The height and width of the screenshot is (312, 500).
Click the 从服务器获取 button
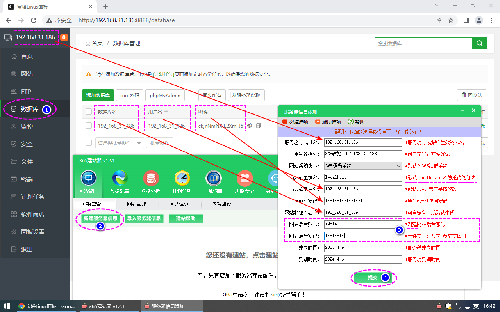coord(246,95)
